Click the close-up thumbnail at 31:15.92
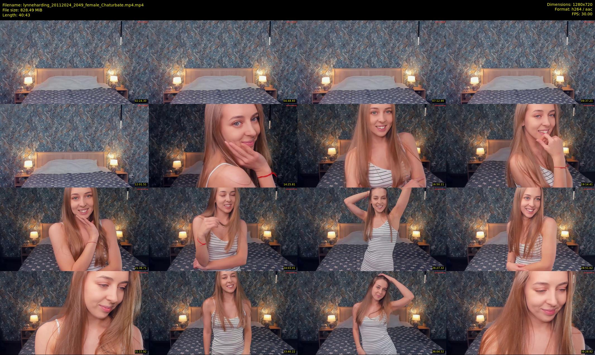 click(74, 313)
